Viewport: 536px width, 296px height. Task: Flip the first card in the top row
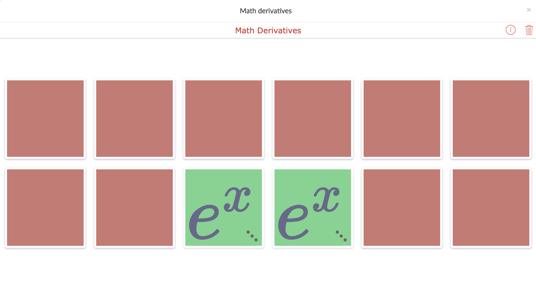coord(45,119)
